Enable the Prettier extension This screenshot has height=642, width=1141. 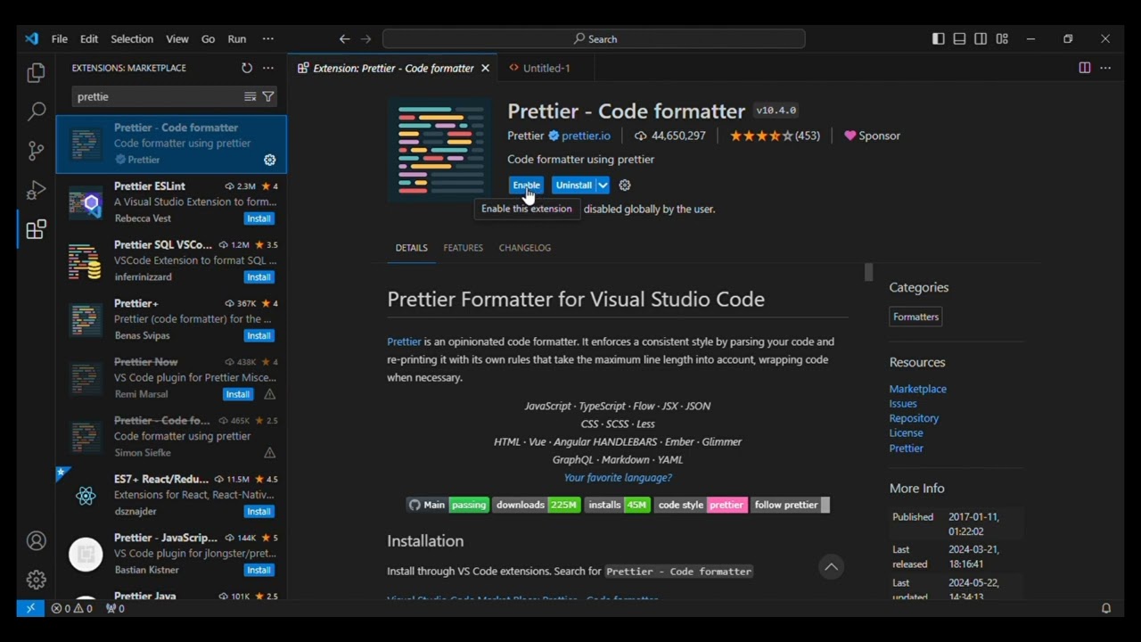coord(526,185)
